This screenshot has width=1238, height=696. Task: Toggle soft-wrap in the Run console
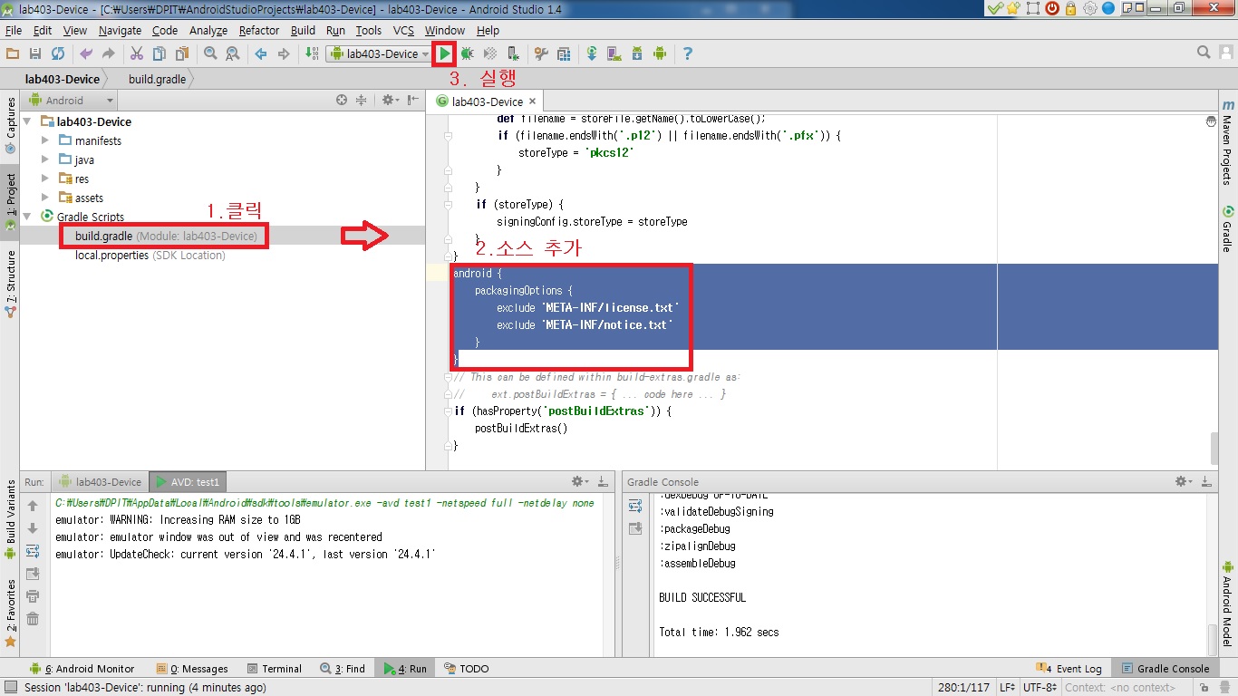pos(33,551)
